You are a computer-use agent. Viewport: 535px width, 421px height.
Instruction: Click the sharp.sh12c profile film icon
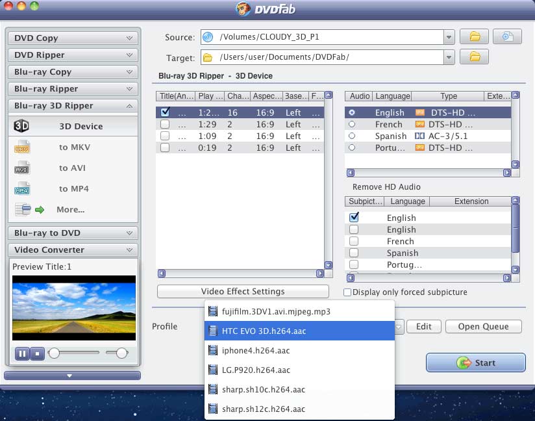click(x=213, y=409)
